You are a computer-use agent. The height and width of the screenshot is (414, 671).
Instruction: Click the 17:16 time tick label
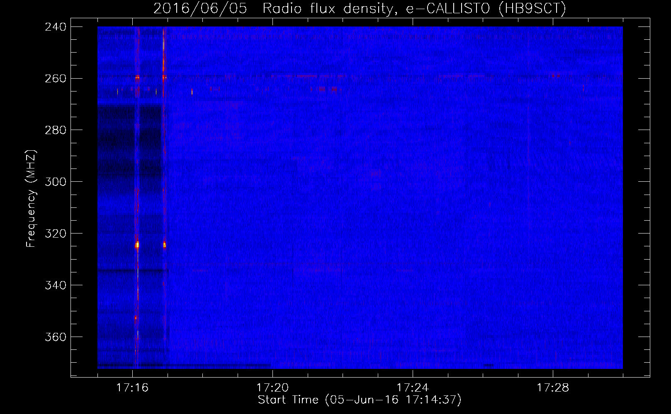click(x=132, y=388)
